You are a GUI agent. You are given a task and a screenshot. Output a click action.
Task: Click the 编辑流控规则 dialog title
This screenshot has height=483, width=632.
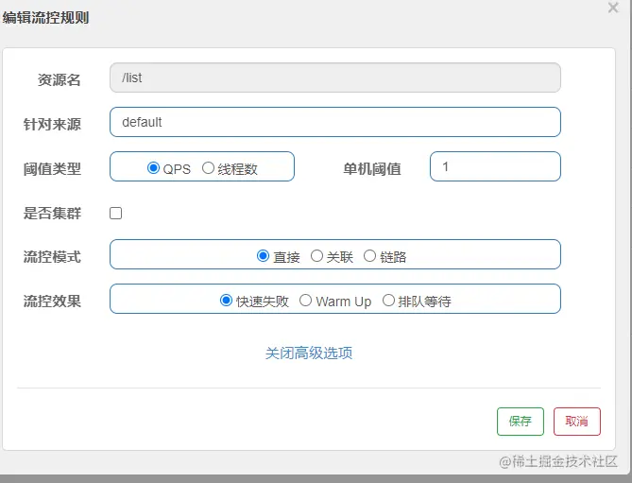click(45, 18)
